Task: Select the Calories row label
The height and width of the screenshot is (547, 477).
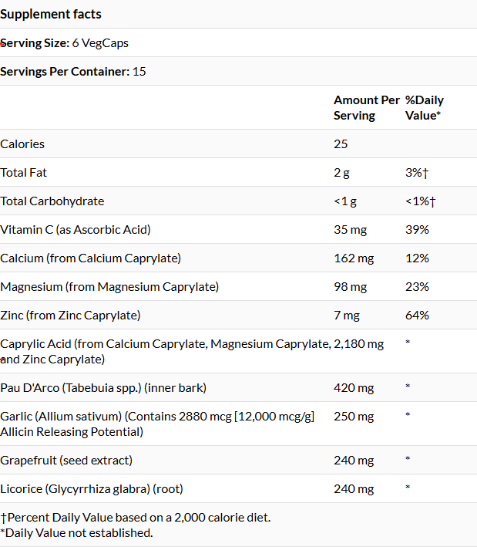Action: (22, 144)
